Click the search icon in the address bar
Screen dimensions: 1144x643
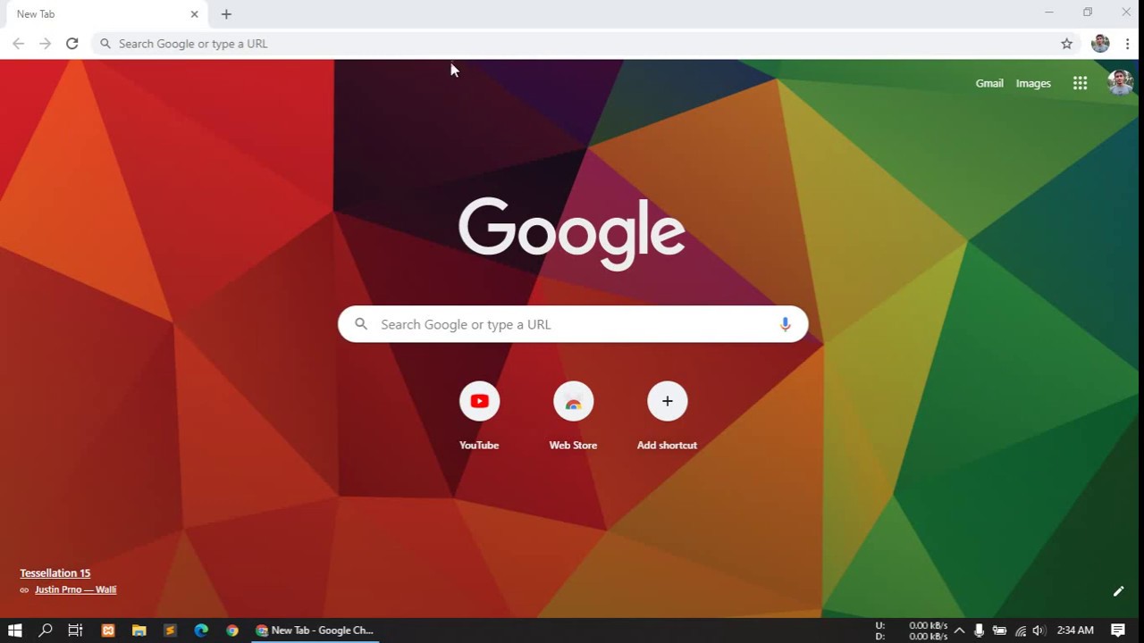(x=105, y=43)
